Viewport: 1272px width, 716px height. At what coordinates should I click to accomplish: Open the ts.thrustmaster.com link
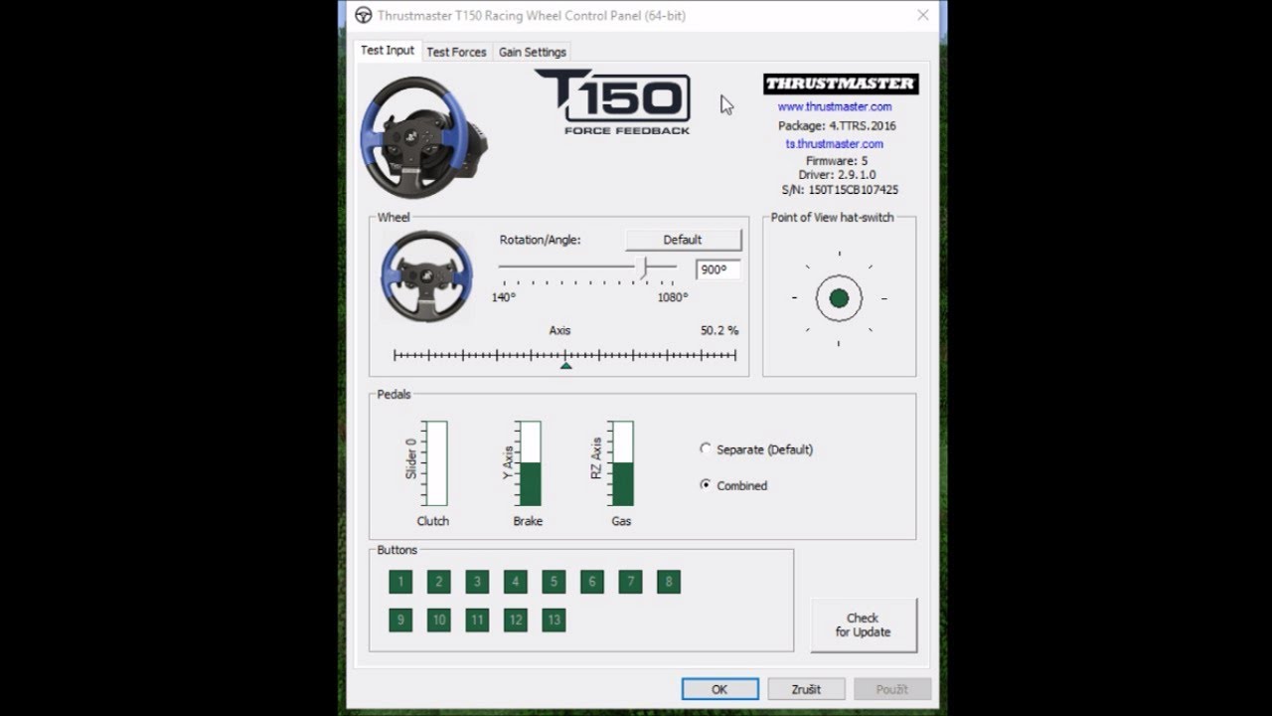(835, 143)
